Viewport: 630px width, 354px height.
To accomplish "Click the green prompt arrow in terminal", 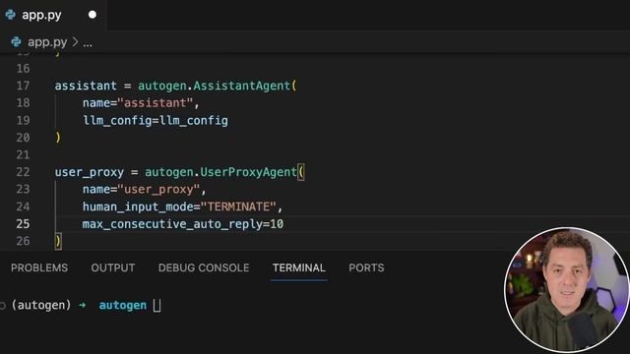I will (83, 305).
